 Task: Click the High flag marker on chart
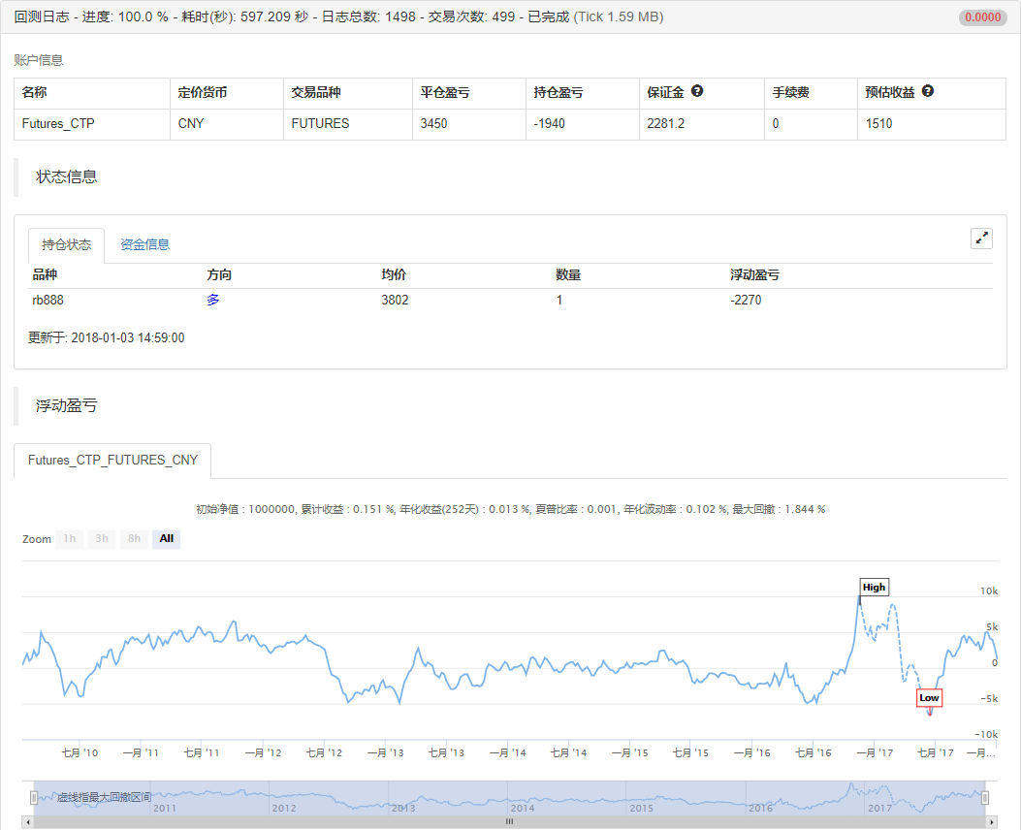tap(874, 588)
